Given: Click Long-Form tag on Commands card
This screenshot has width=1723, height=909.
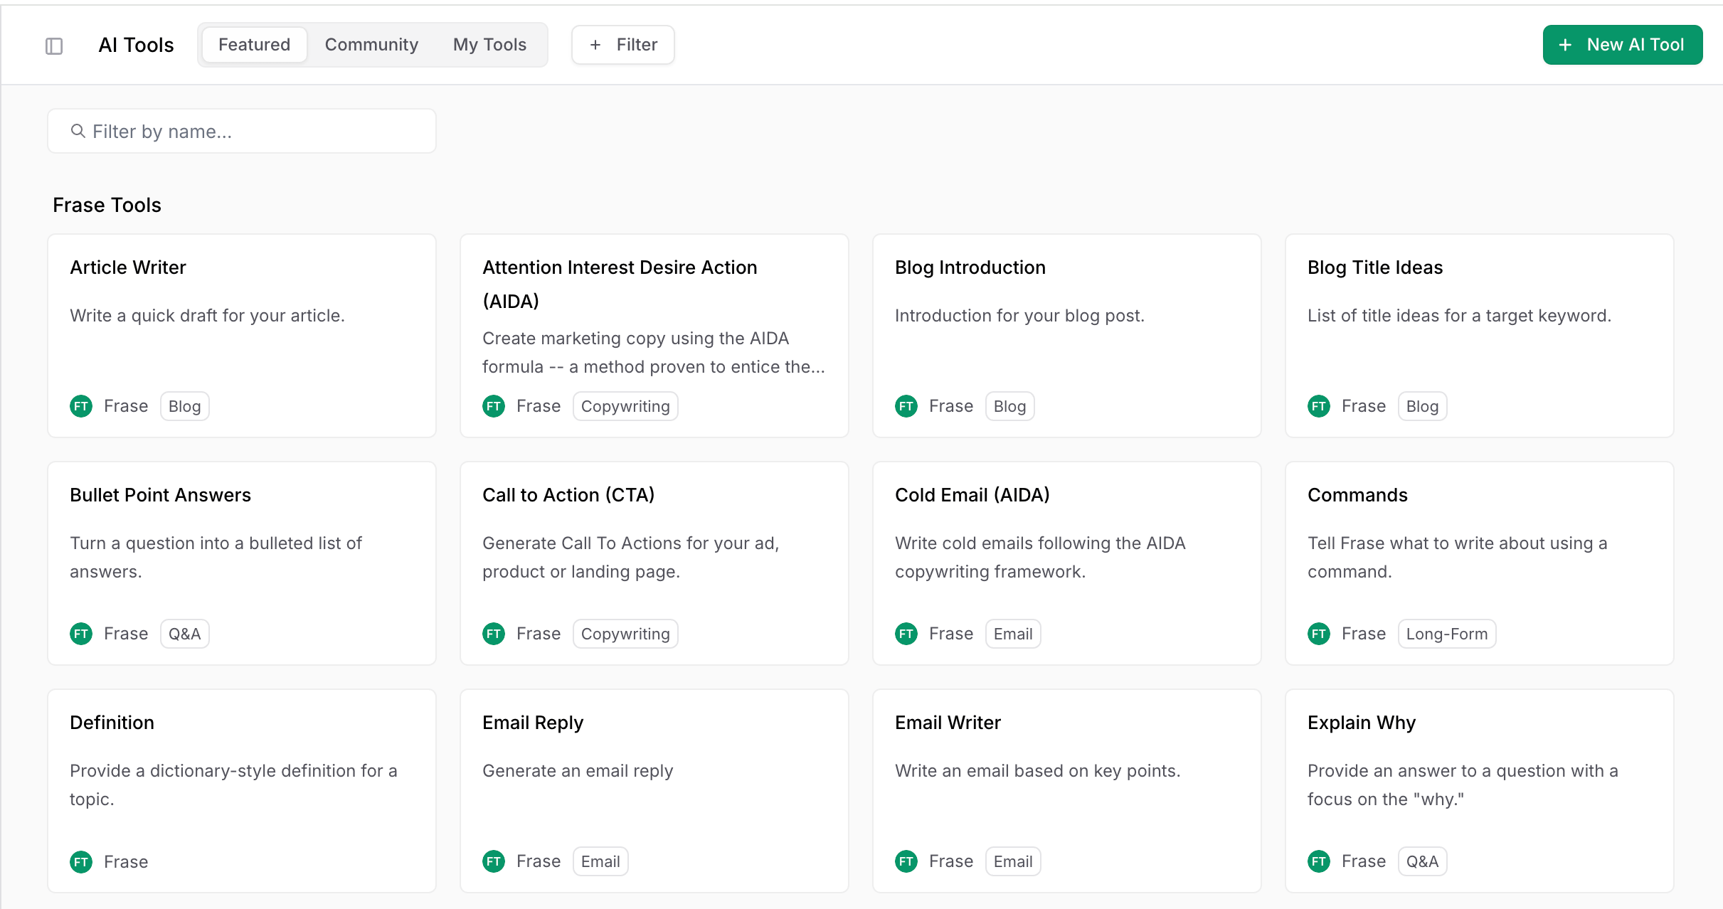Looking at the screenshot, I should click(1446, 634).
